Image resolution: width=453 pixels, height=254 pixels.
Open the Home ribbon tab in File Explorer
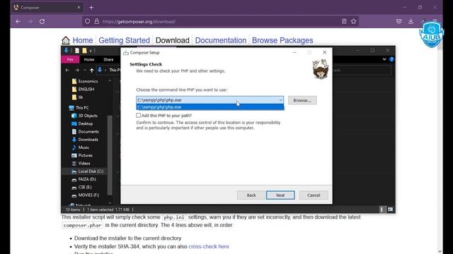89,59
